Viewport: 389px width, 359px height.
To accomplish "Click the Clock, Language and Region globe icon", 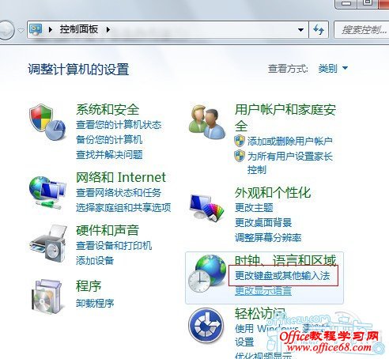I will [x=207, y=273].
